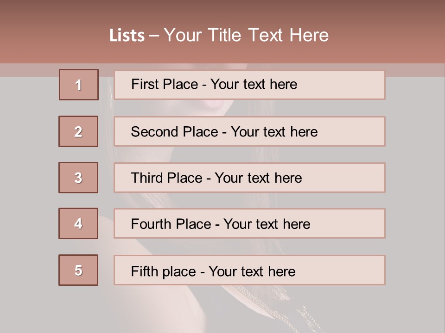The width and height of the screenshot is (445, 333).
Task: Click the bold word 'Lists' in the title
Action: tap(127, 35)
